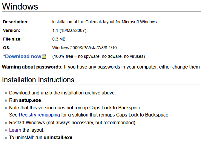Click the Windows section heading

[x=20, y=6]
